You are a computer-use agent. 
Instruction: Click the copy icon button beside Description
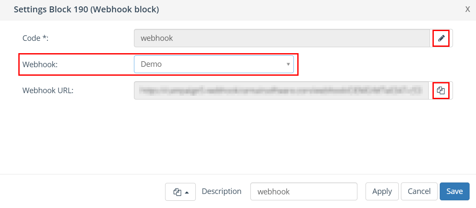[x=177, y=192]
